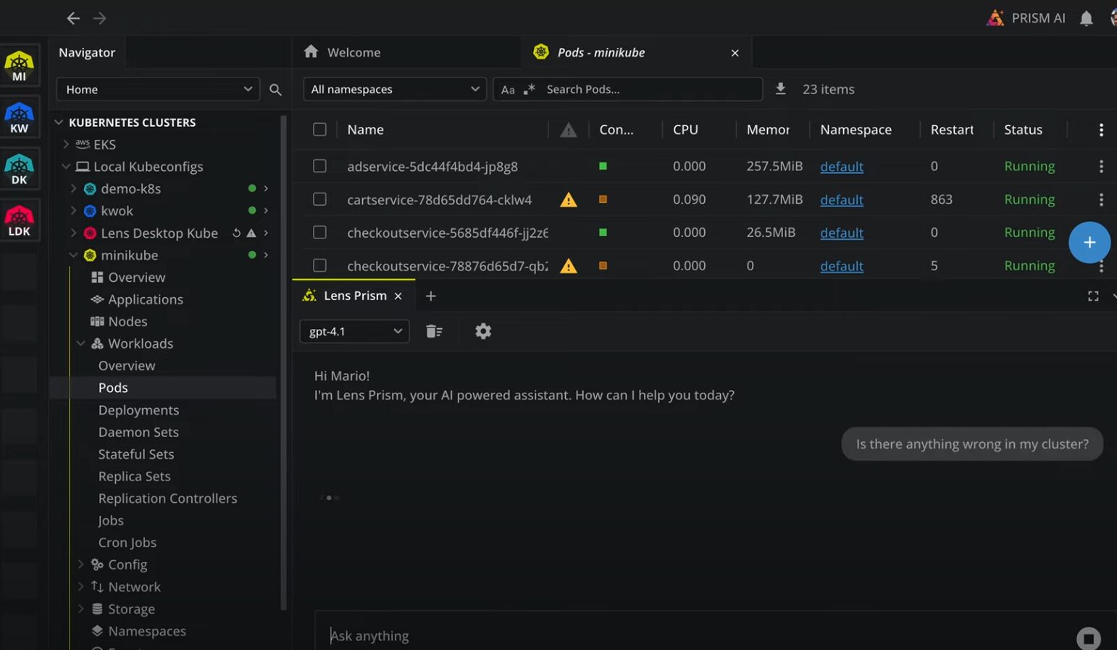Open Stateful Sets under Workloads
The image size is (1117, 650).
click(x=136, y=454)
